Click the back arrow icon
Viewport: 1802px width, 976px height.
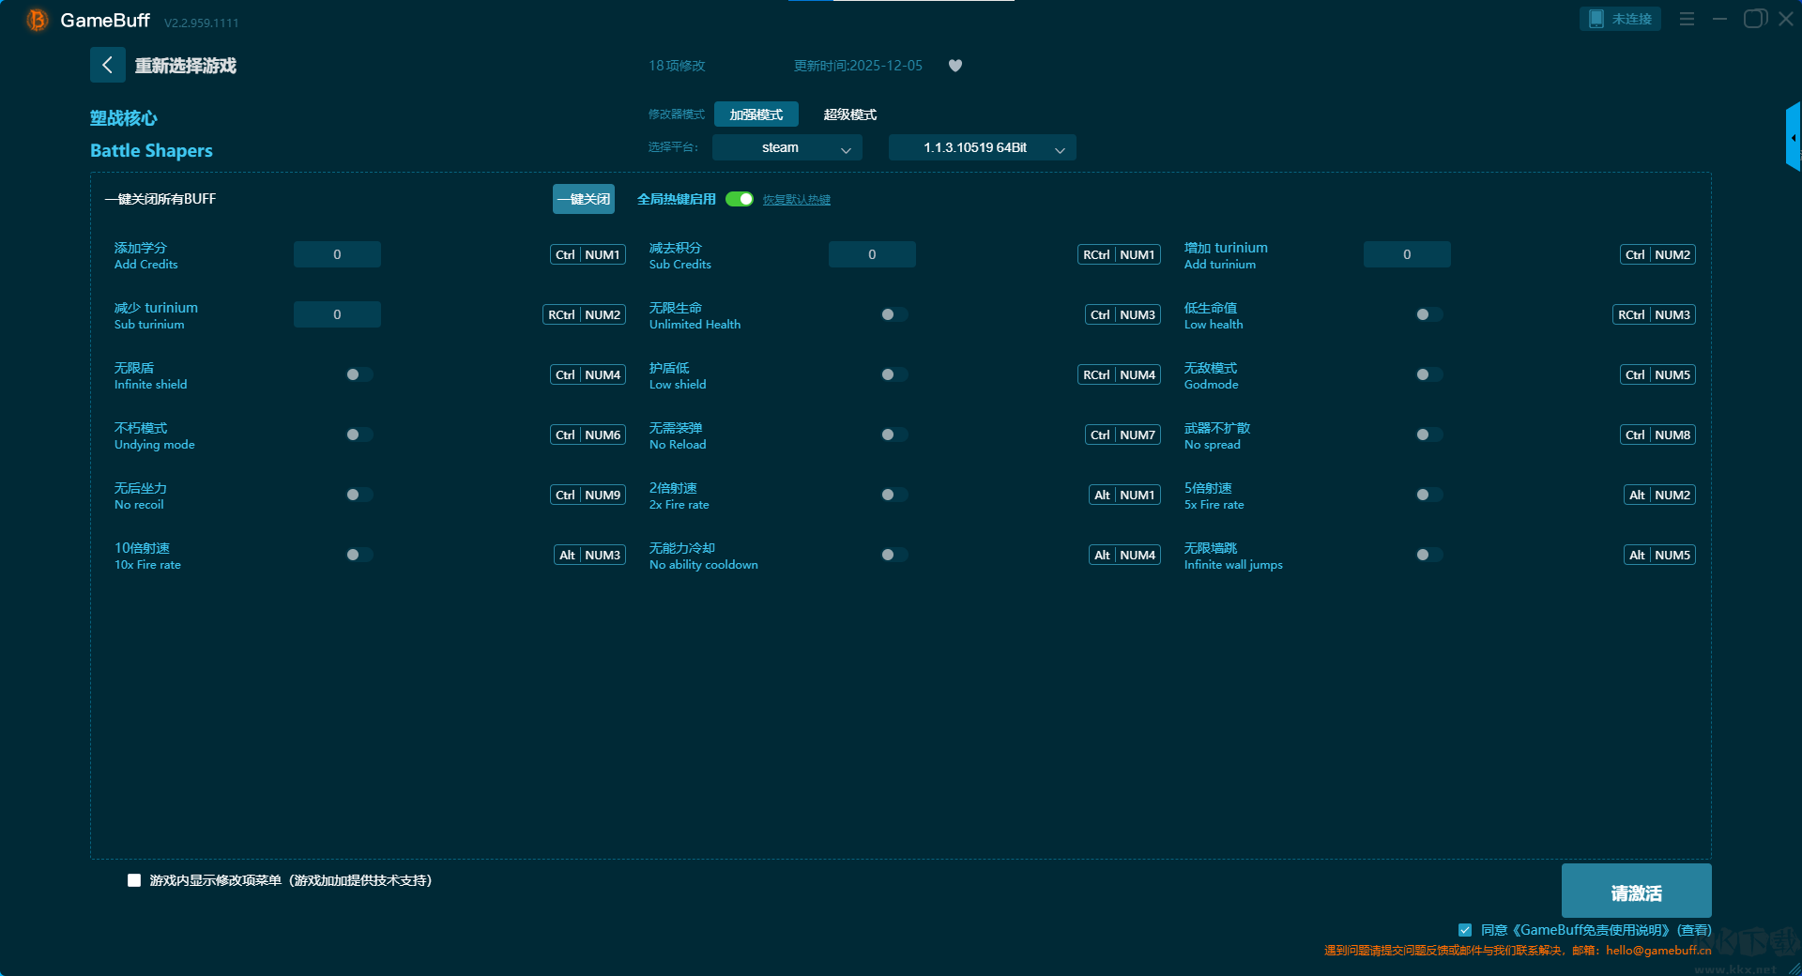pyautogui.click(x=107, y=65)
